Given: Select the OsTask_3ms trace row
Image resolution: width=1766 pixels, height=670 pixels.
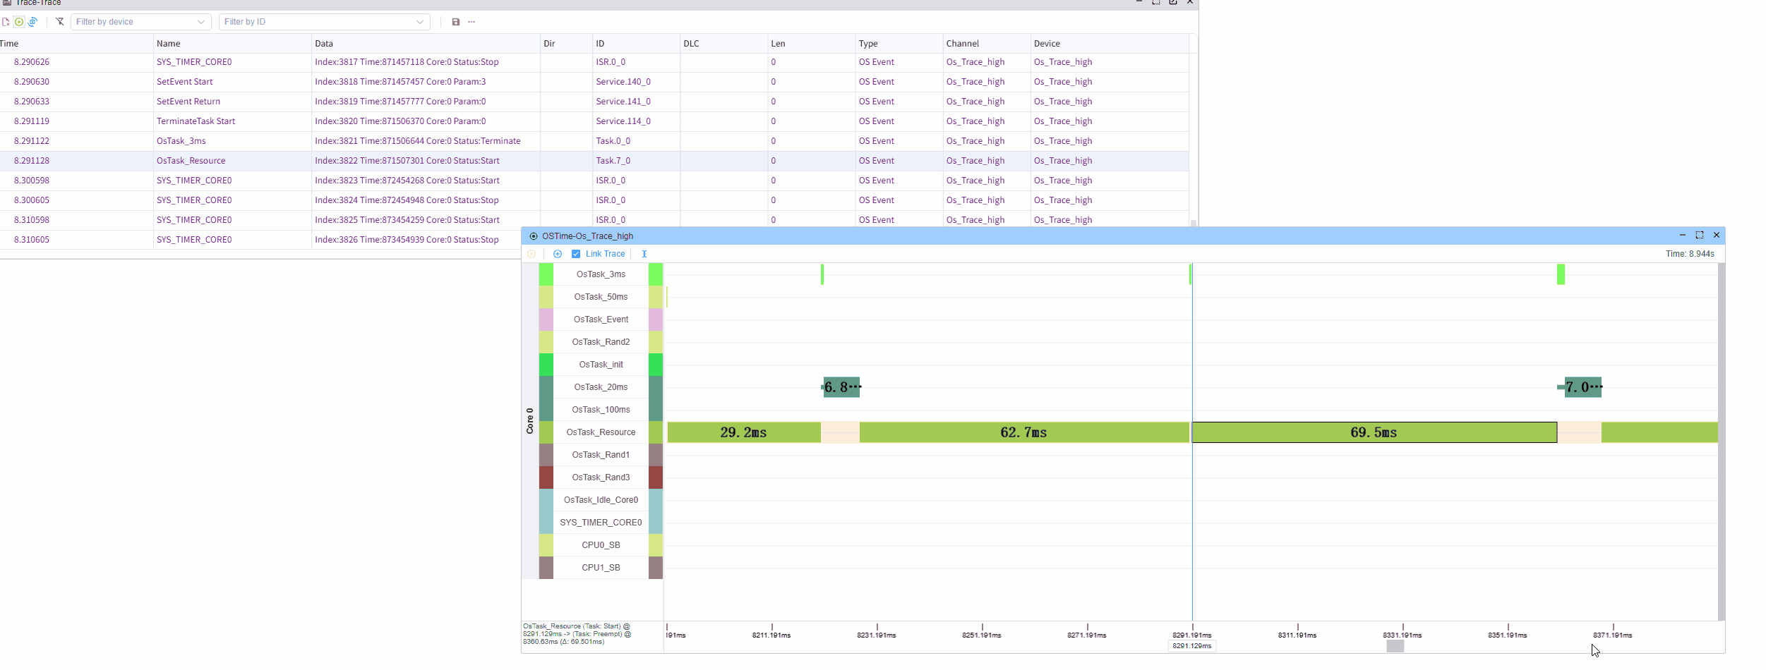Looking at the screenshot, I should [x=181, y=141].
